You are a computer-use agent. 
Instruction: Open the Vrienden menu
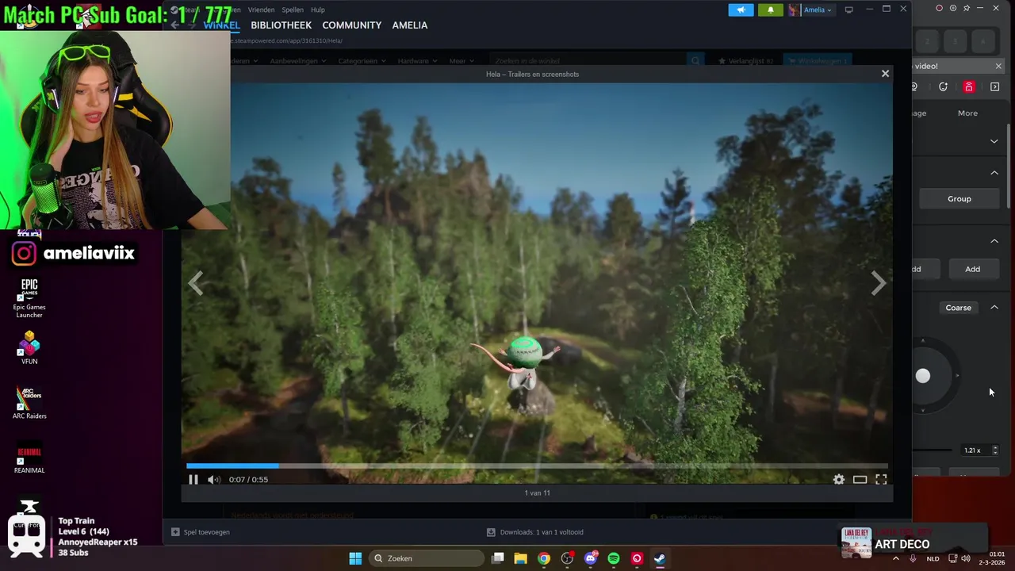click(x=261, y=10)
